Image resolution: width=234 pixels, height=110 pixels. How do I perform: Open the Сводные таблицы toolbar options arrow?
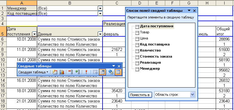tap(114, 66)
